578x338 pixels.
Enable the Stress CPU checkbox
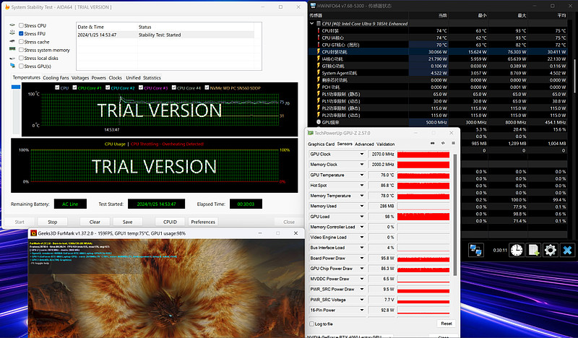coord(21,25)
